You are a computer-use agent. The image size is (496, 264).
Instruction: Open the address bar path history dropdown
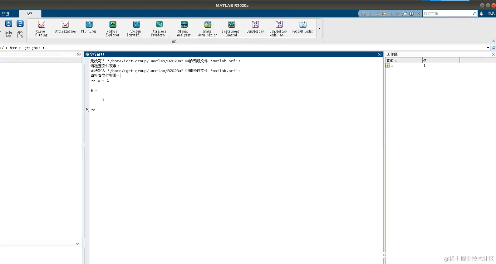click(488, 48)
